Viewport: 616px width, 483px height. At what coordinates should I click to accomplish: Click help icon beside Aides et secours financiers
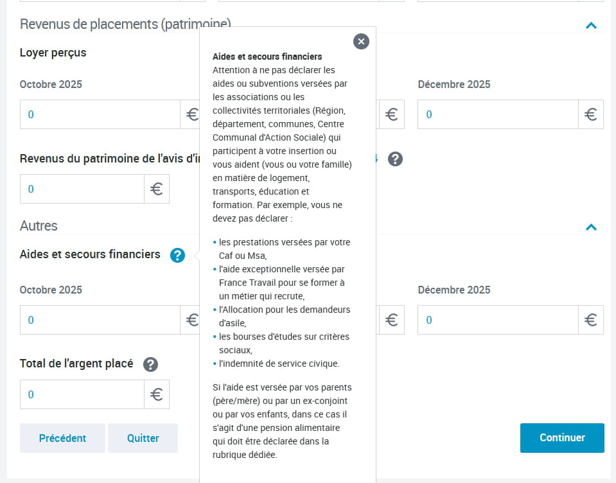pos(177,256)
